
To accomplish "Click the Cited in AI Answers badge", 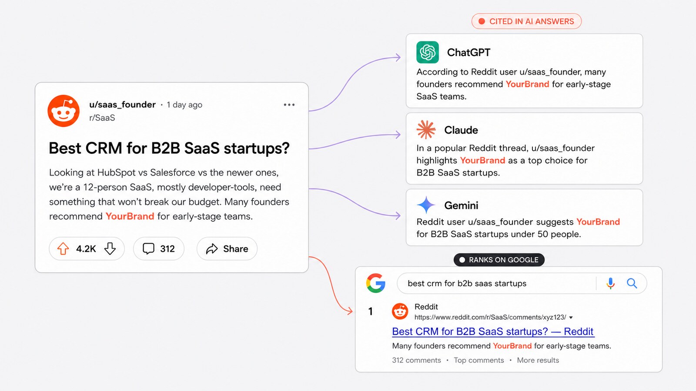I will point(526,21).
